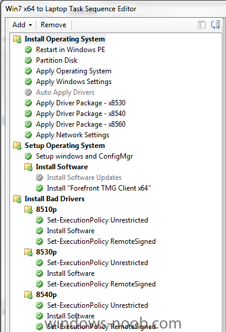The width and height of the screenshot is (226, 332).
Task: Select the 8530p group
Action: [46, 252]
